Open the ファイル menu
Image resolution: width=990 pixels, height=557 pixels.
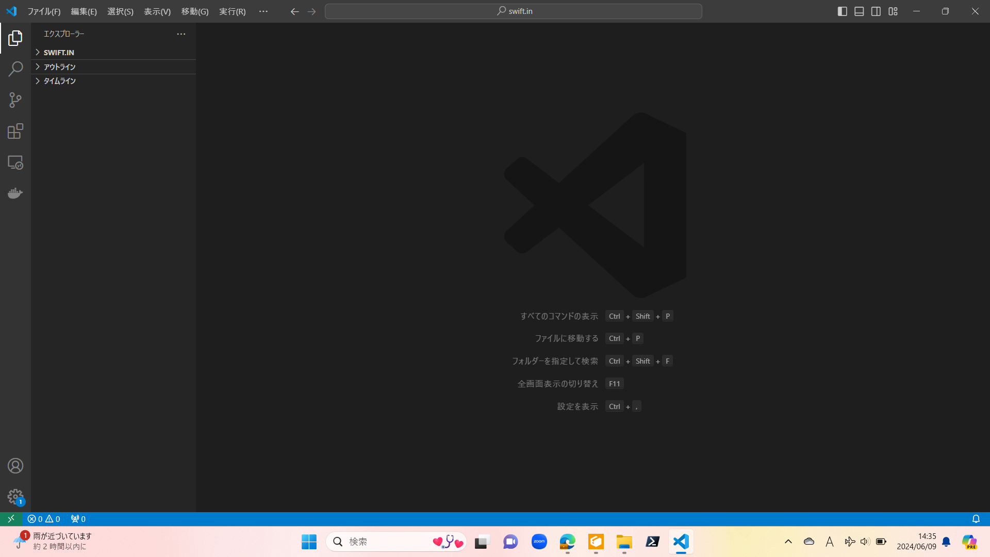(x=43, y=11)
